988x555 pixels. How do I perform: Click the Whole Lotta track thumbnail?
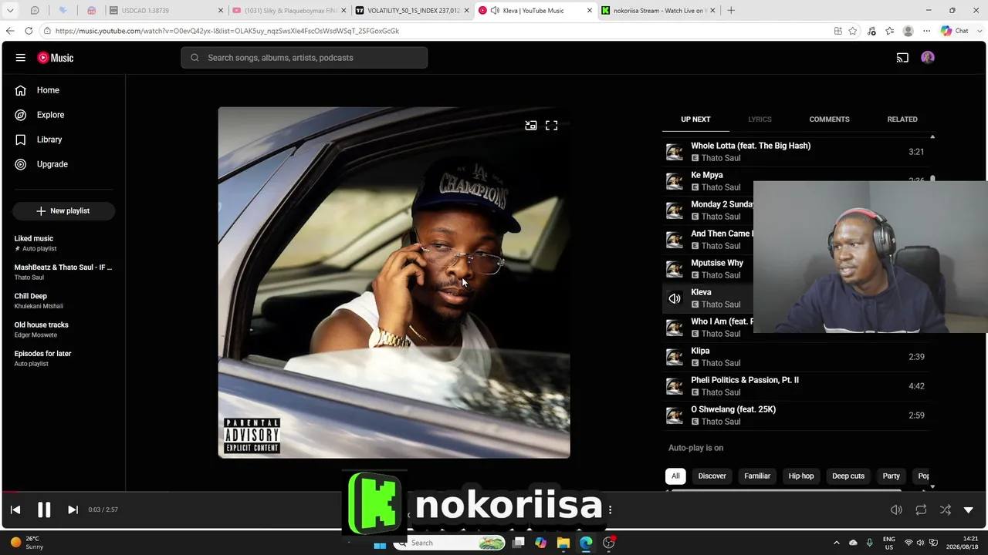tap(675, 152)
